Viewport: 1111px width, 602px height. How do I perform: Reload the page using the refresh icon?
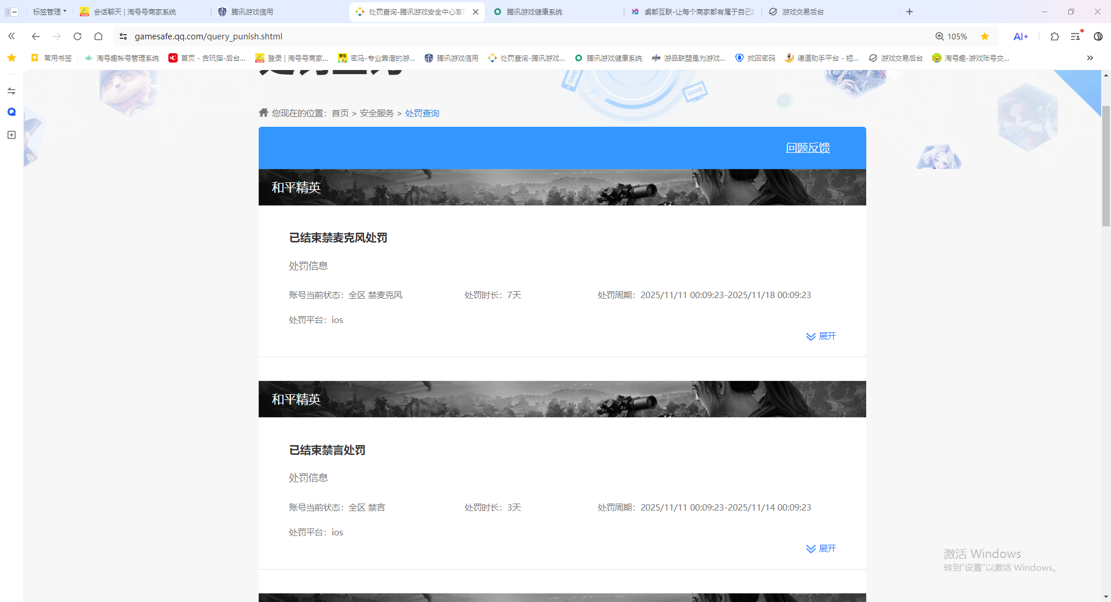pos(77,36)
